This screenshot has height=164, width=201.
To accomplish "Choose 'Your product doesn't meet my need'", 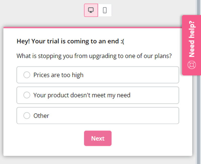I will [x=27, y=95].
